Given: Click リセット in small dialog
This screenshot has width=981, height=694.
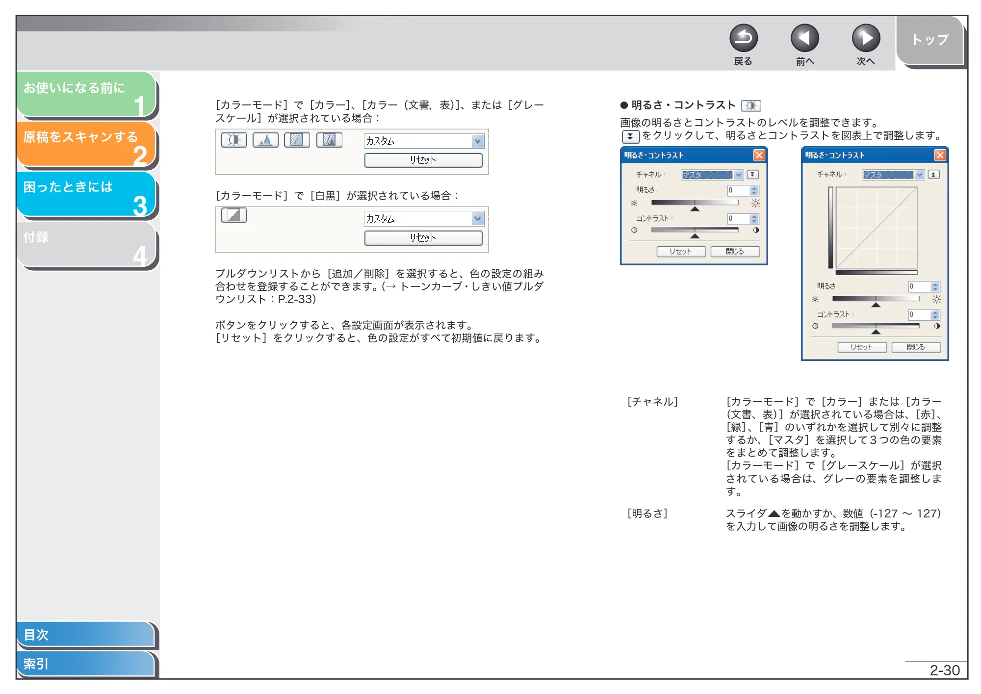Looking at the screenshot, I should click(681, 252).
